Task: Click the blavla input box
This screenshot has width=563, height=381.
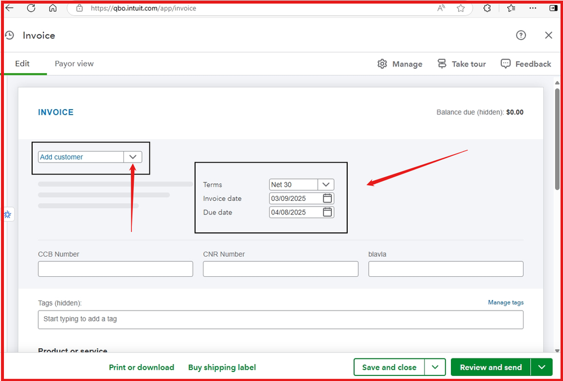Action: tap(446, 269)
